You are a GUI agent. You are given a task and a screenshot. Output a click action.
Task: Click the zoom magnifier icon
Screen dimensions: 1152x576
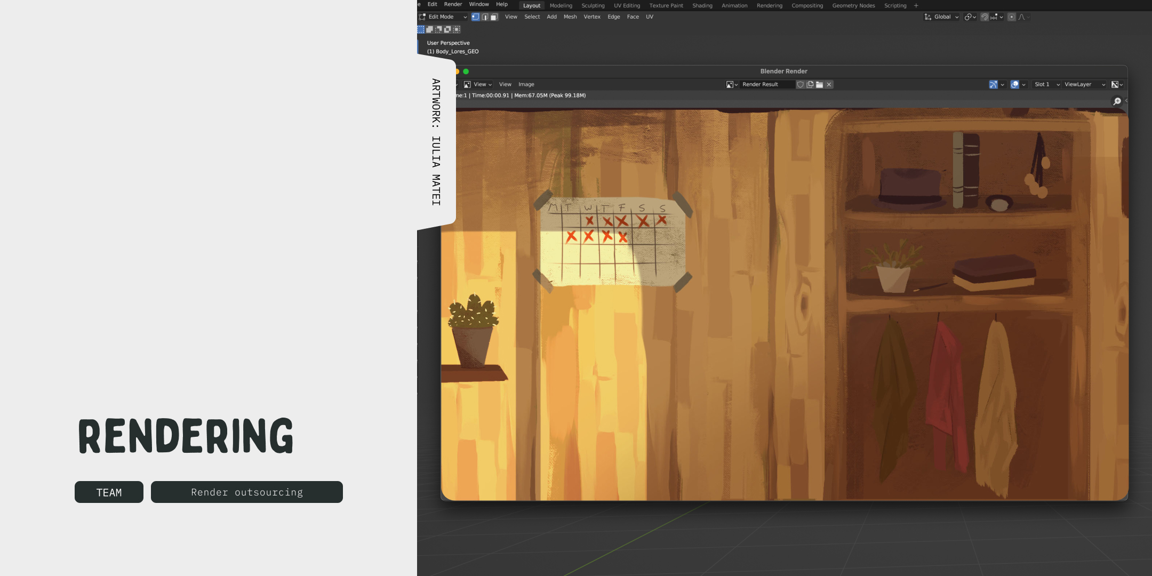click(1117, 101)
